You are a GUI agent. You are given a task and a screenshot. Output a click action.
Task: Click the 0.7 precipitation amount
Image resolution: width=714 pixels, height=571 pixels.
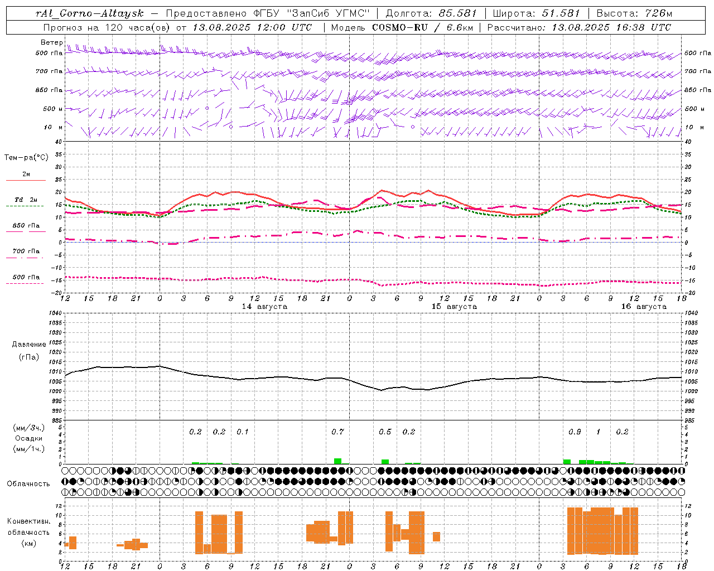tap(337, 432)
